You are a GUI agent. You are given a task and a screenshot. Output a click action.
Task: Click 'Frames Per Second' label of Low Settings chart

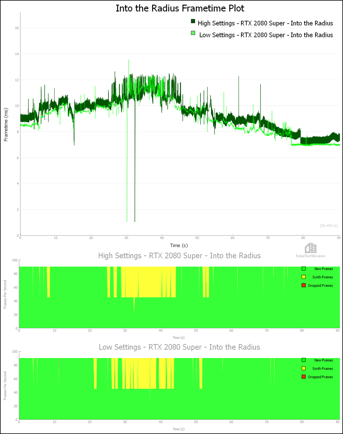(x=5, y=386)
